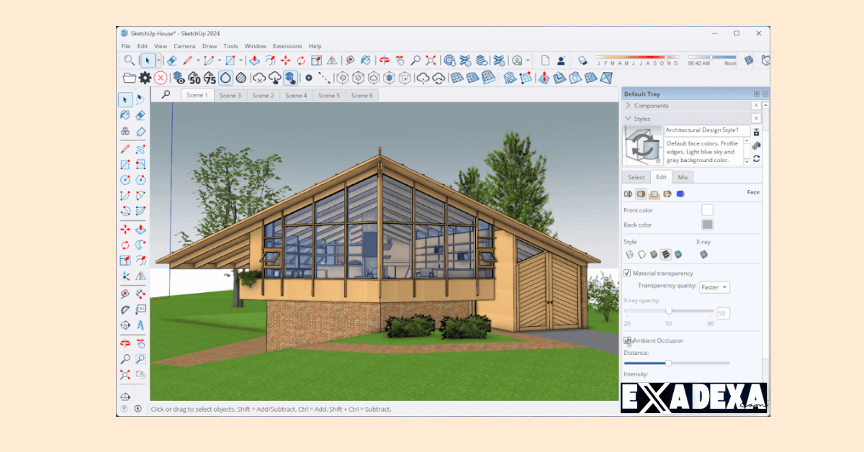Expand the Components panel

[628, 105]
